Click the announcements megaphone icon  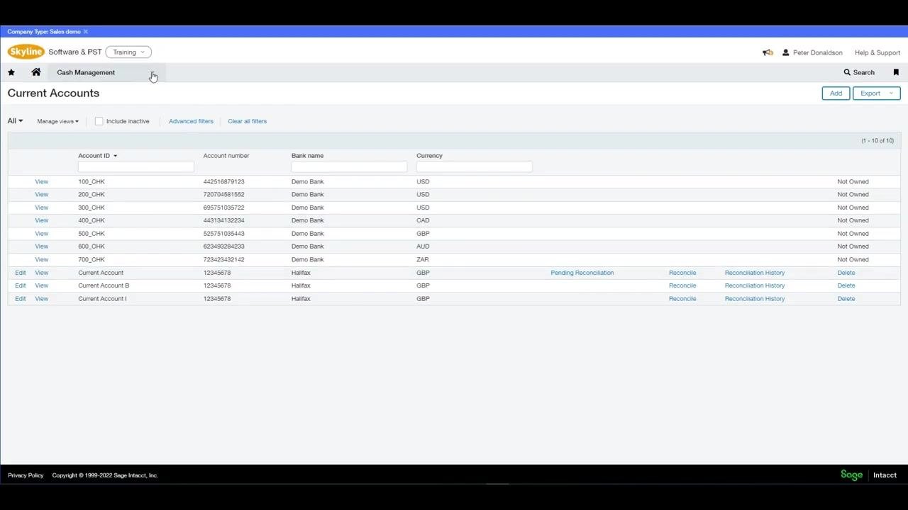768,52
